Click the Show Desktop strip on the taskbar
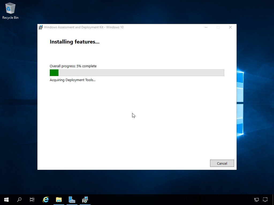This screenshot has width=274, height=205. coord(273,200)
